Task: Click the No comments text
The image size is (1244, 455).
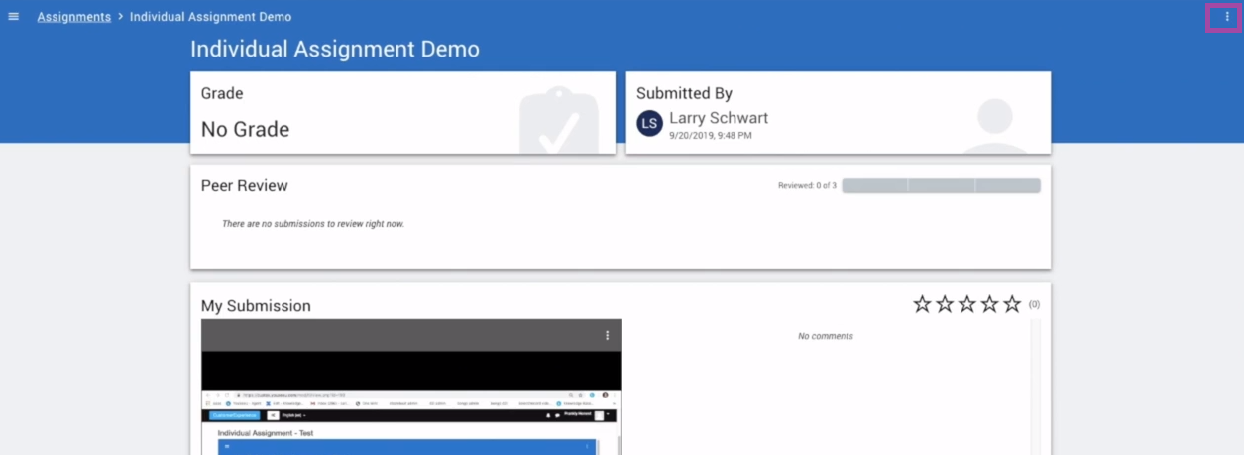Action: [x=826, y=336]
